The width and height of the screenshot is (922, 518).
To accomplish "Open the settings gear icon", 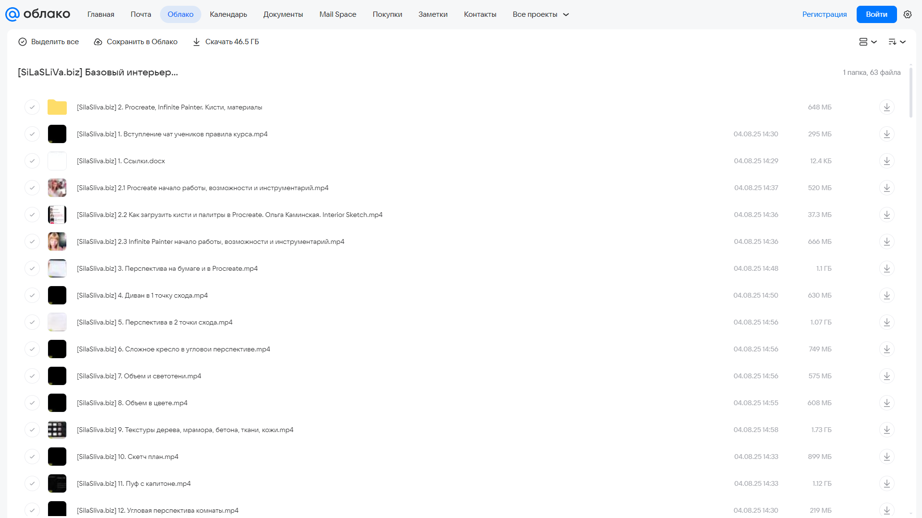I will pyautogui.click(x=907, y=14).
